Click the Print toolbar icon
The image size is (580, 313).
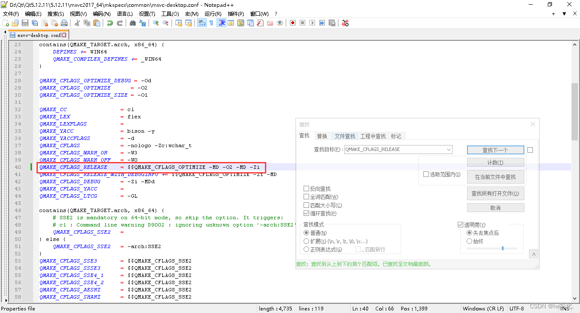[64, 23]
